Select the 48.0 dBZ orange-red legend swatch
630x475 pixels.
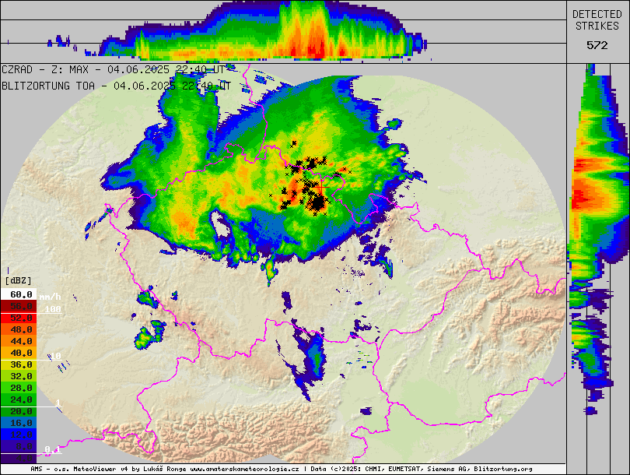tap(19, 329)
